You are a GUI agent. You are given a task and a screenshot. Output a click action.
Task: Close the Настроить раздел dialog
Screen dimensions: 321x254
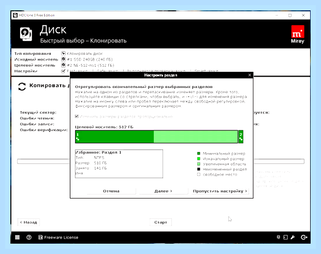coord(250,75)
